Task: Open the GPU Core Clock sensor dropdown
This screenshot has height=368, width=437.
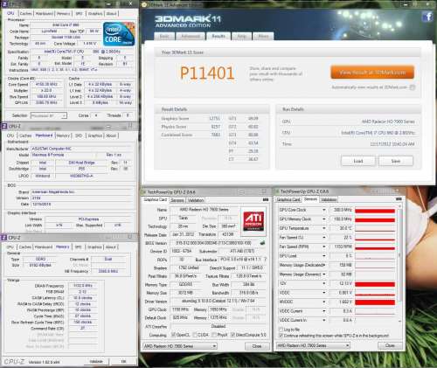Action: 323,210
